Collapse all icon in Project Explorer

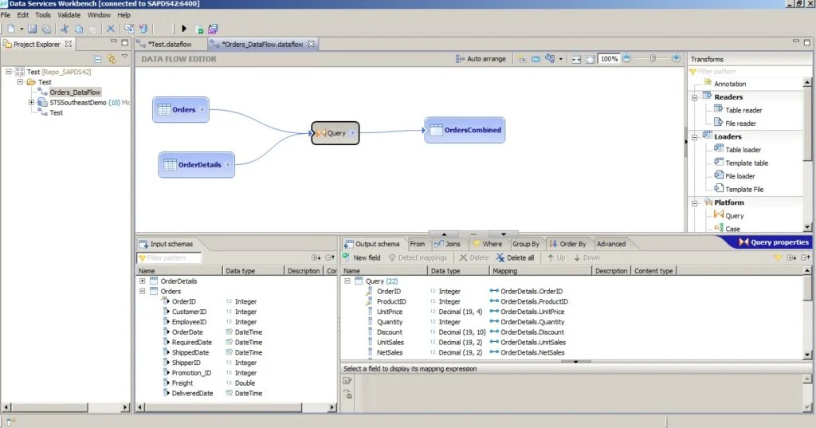point(97,59)
